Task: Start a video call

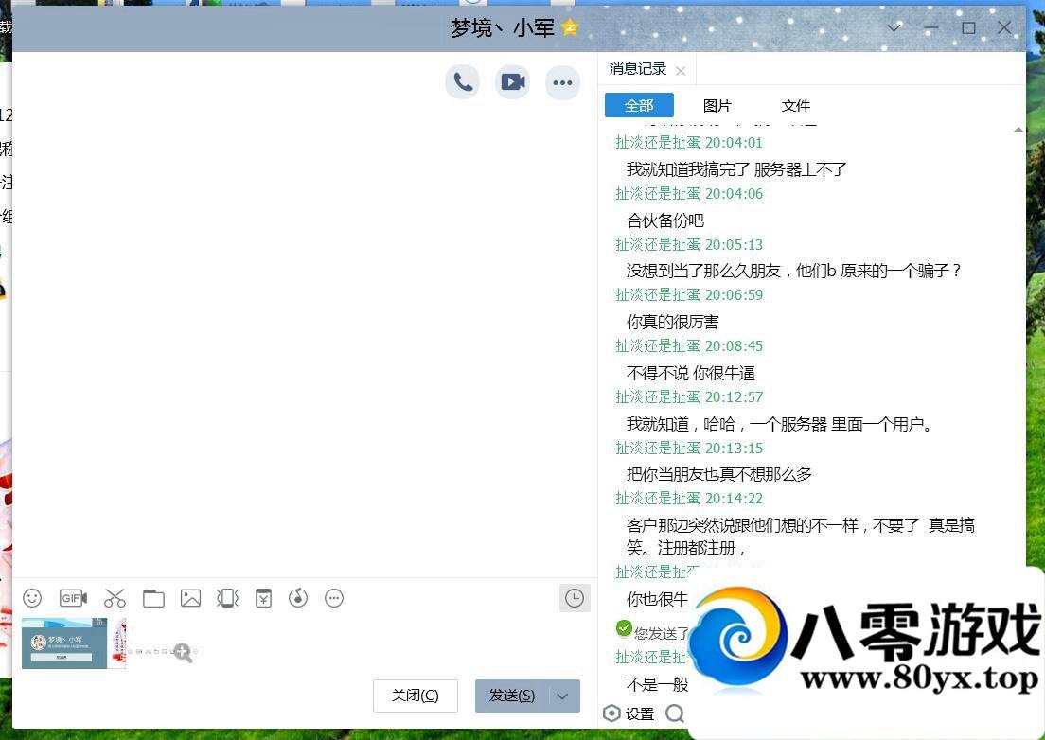Action: pos(512,82)
